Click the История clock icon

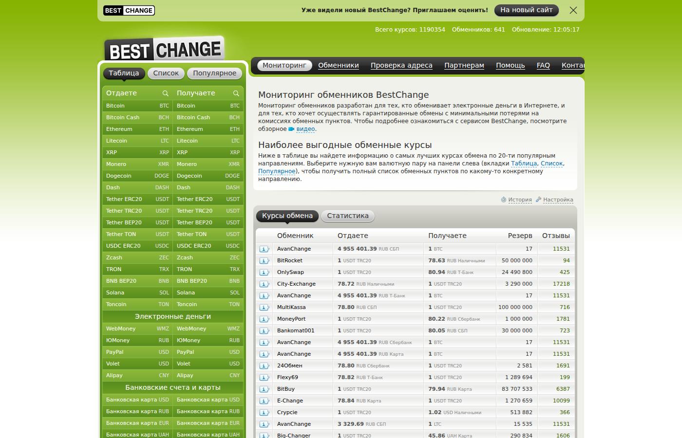tap(504, 200)
